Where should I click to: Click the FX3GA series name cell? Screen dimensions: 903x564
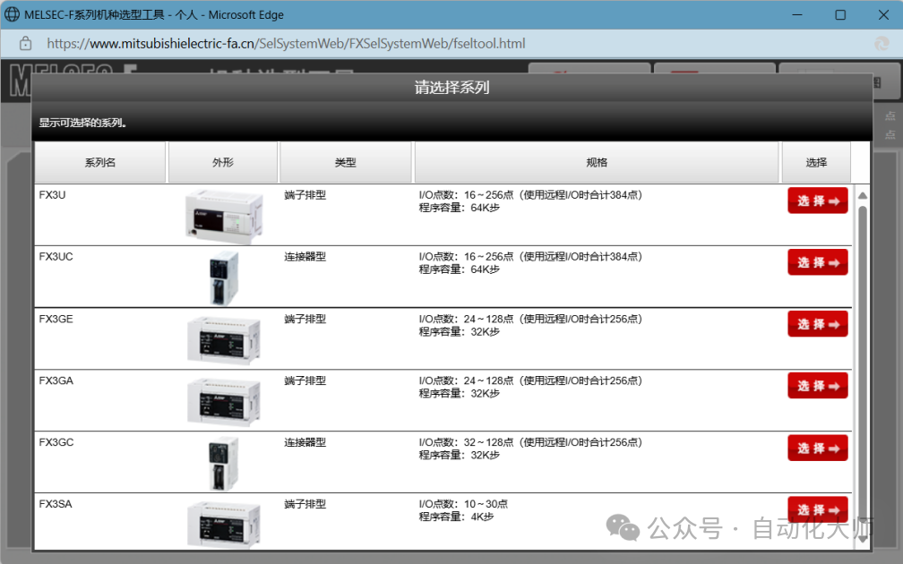click(x=56, y=380)
